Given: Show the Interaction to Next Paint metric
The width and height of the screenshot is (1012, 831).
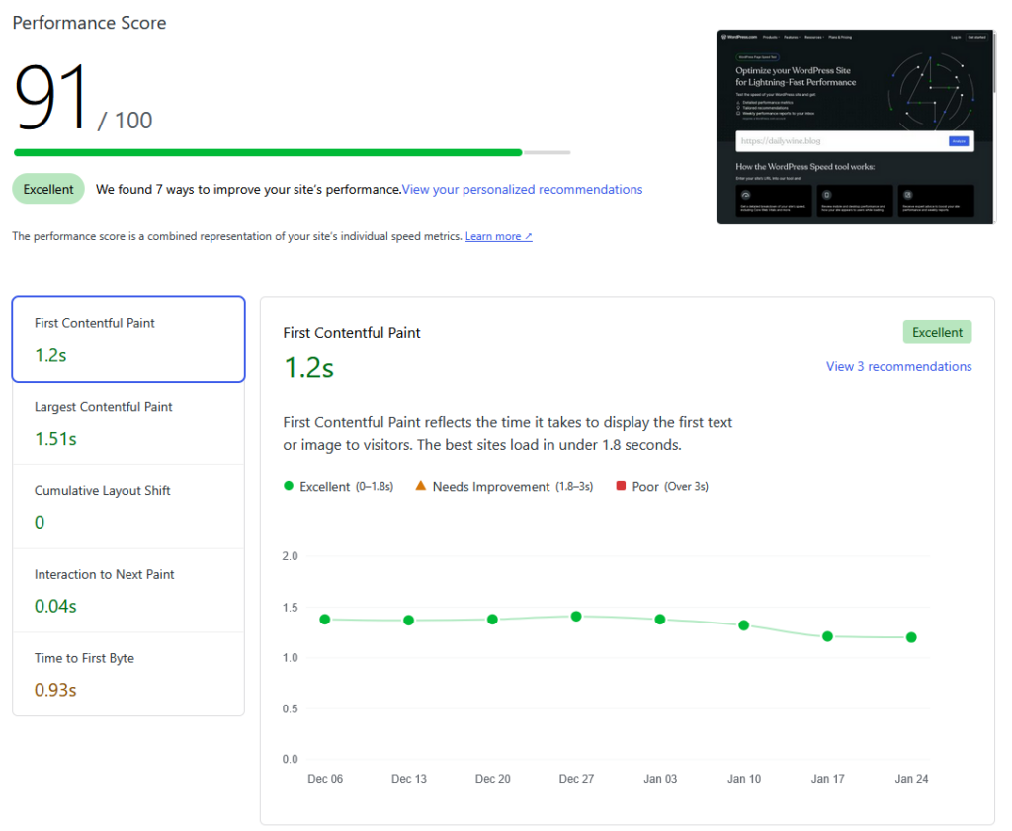Looking at the screenshot, I should (128, 591).
